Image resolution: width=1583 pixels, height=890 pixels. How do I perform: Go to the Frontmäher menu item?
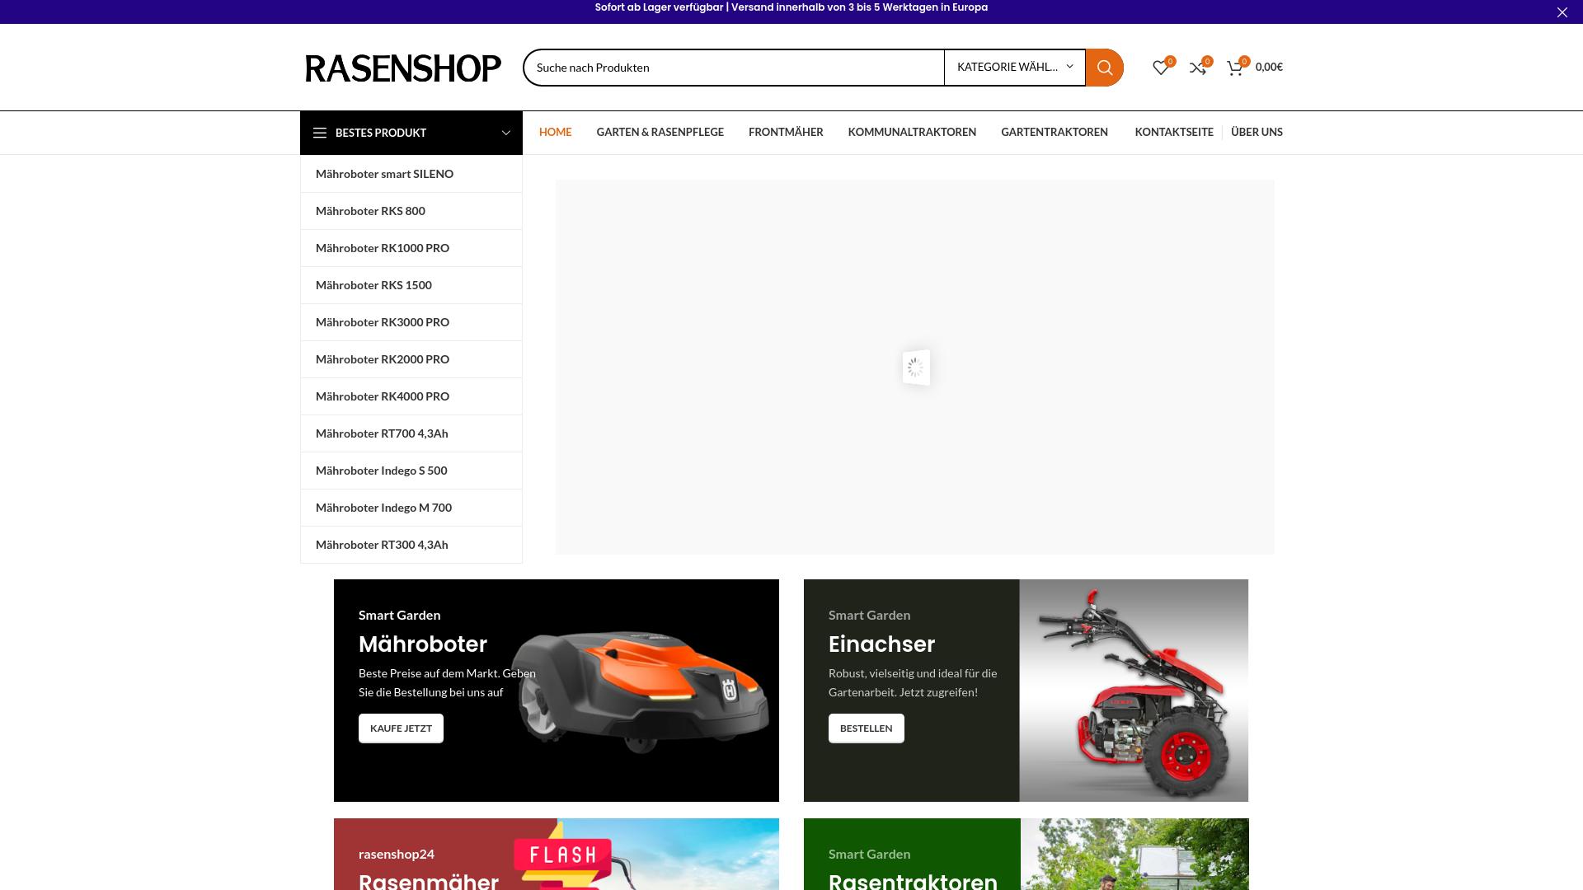coord(785,132)
